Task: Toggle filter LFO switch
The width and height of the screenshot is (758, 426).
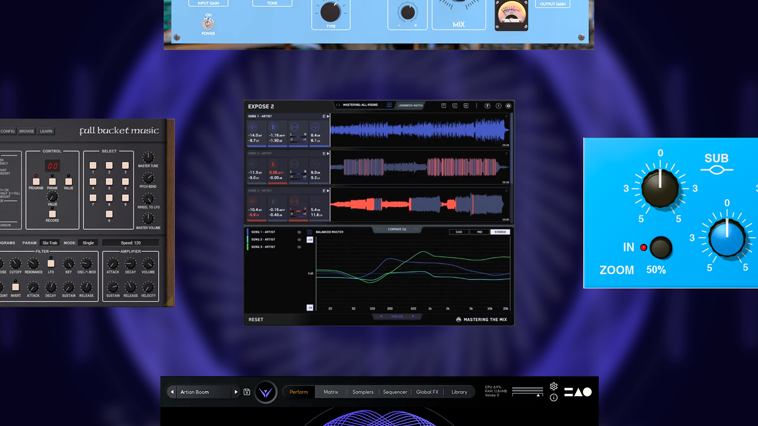Action: click(50, 263)
